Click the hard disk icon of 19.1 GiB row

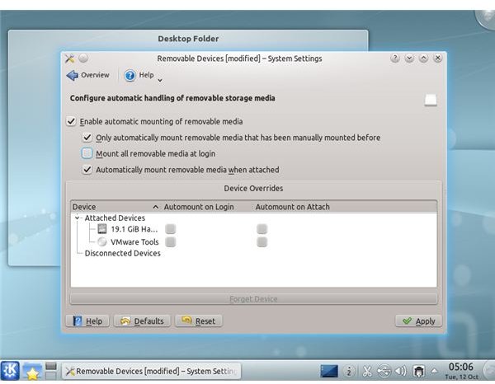click(102, 229)
